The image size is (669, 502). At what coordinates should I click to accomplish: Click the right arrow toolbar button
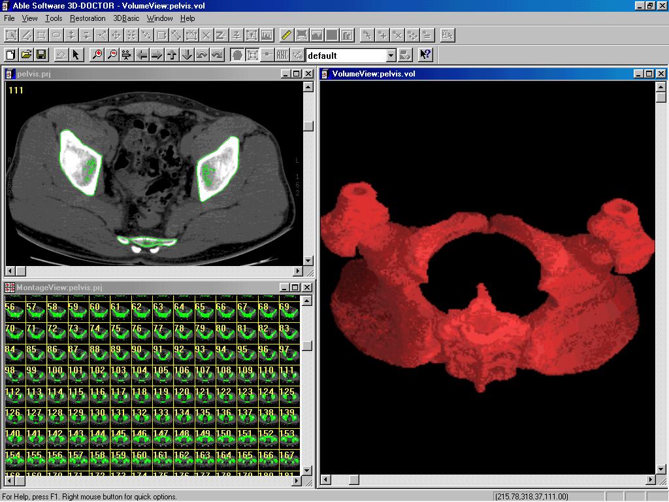click(x=157, y=55)
